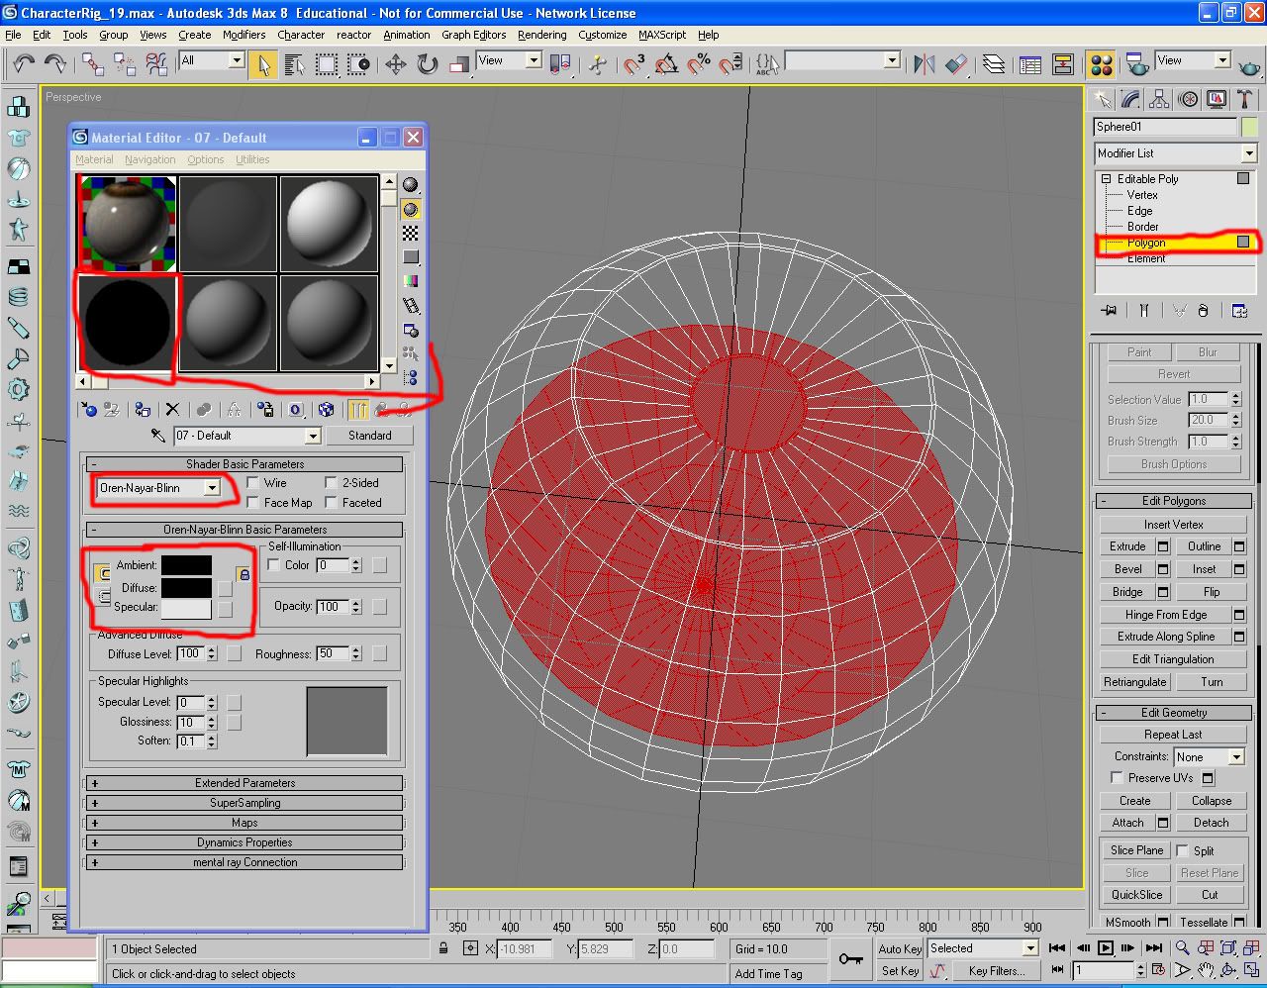Select the black material sample sphere

128,322
